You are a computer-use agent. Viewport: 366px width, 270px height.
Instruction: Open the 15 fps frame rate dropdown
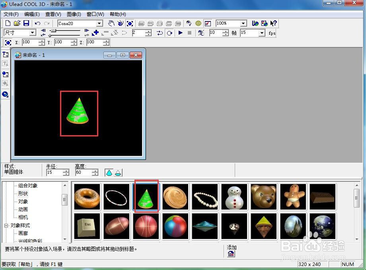262,33
